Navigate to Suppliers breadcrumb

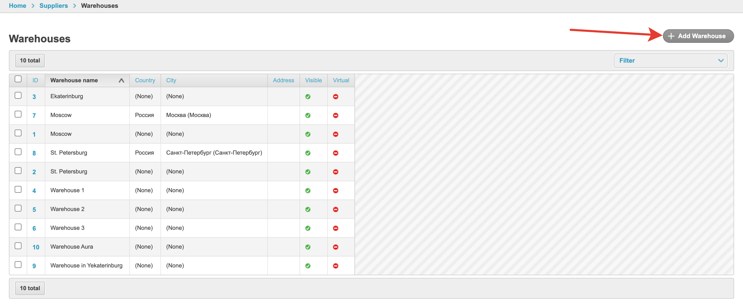point(54,6)
